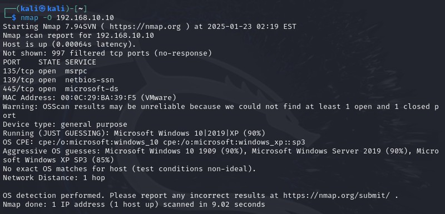
Task: Click the target IP 192.168.10.10 in command
Action: coord(85,18)
